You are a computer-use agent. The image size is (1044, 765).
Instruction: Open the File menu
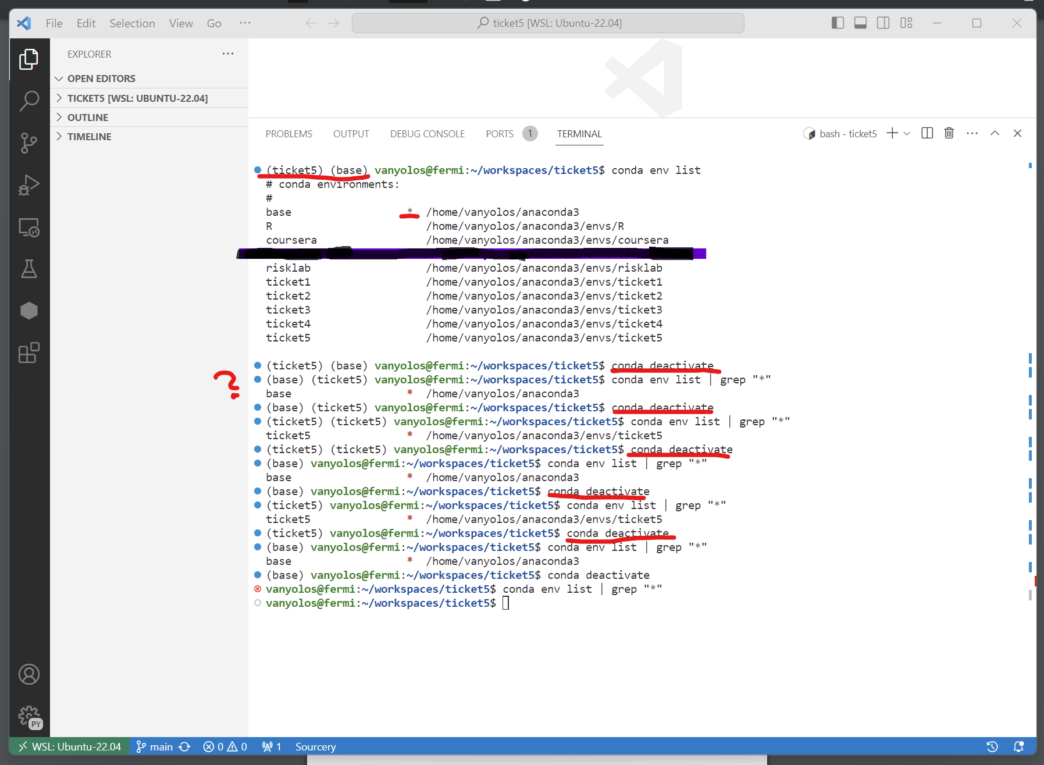click(54, 23)
